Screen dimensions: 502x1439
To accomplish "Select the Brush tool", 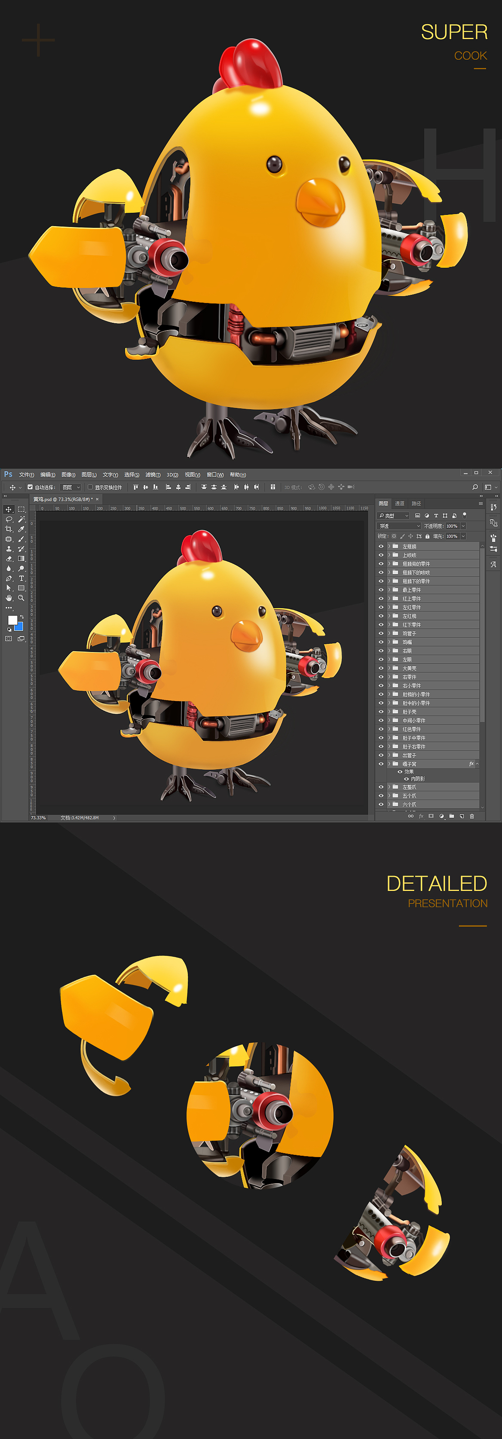I will pyautogui.click(x=21, y=539).
